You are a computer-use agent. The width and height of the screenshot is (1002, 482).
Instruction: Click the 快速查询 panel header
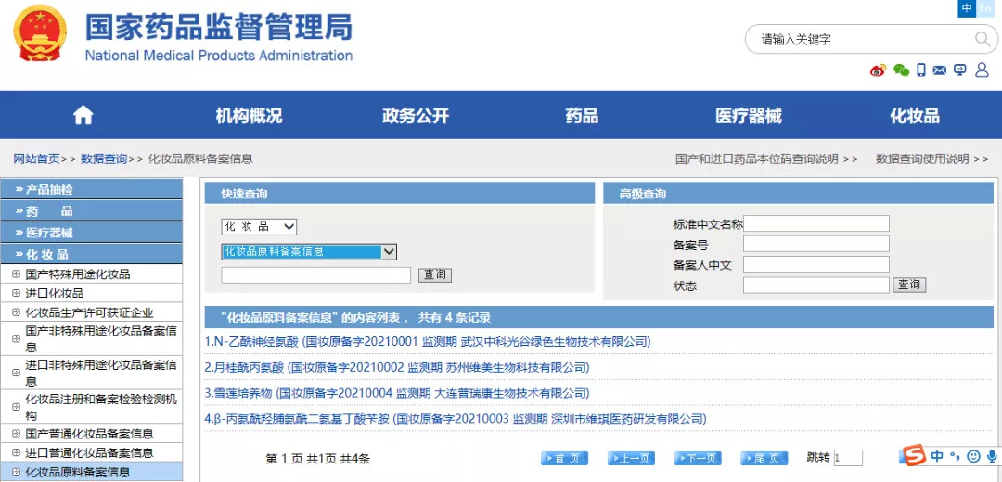pos(400,194)
